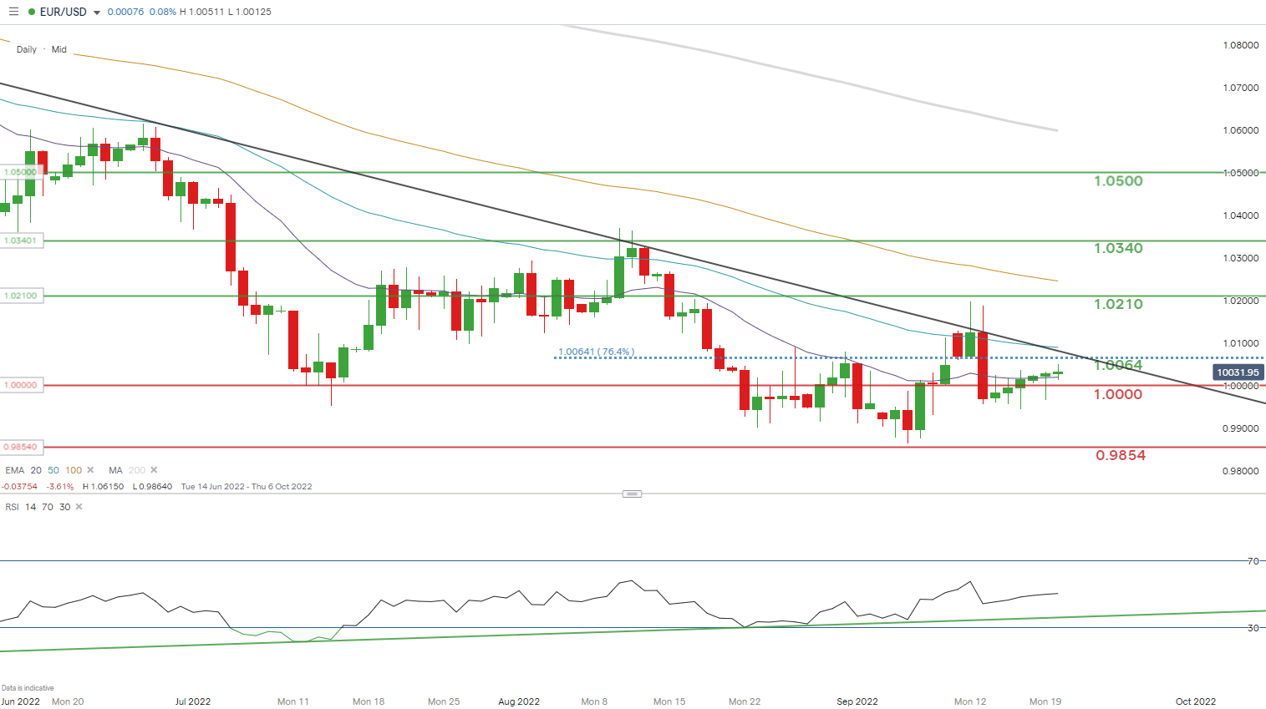Click the Aug 2022 date axis label

coord(519,701)
